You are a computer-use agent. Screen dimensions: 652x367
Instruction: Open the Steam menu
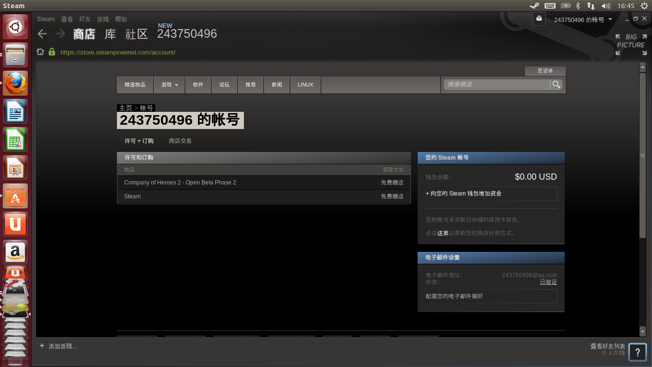tap(46, 19)
